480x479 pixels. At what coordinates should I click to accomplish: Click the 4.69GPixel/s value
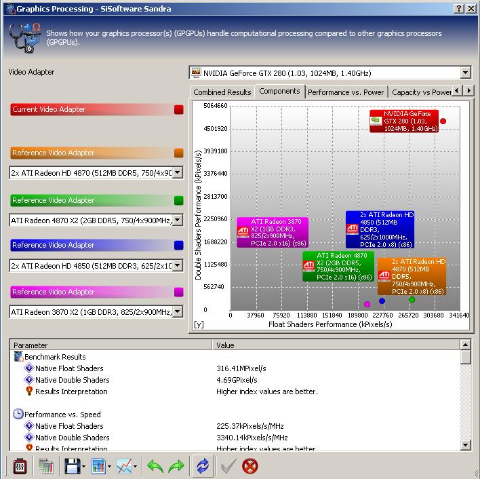(x=237, y=380)
